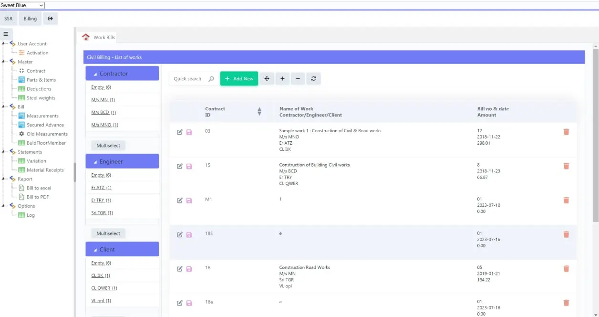This screenshot has width=599, height=317.
Task: Filter by the M/s BCD contractor link
Action: 102,112
